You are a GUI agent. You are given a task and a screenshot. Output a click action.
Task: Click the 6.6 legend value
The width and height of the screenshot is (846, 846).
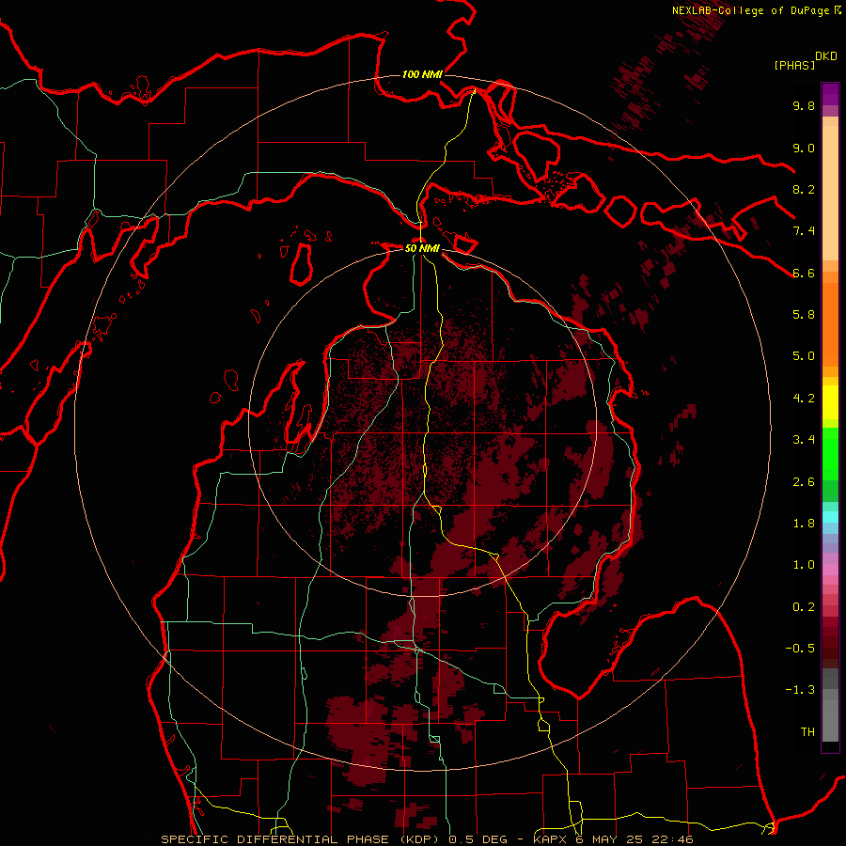pos(804,273)
